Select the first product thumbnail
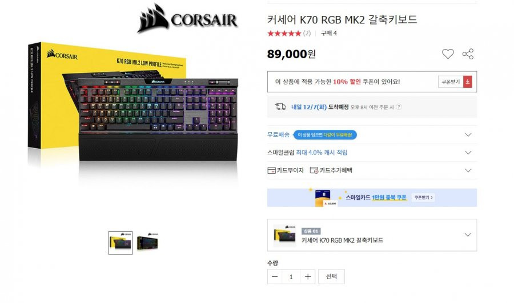This screenshot has height=303, width=514. pos(121,243)
